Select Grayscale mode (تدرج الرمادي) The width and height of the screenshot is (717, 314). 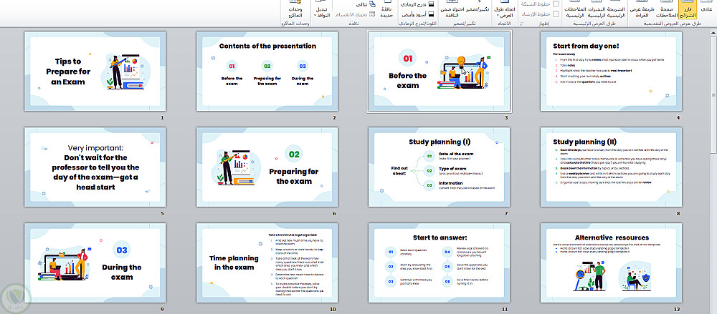pos(416,4)
